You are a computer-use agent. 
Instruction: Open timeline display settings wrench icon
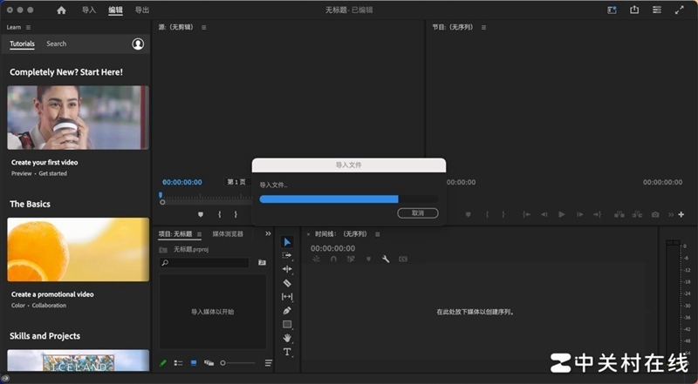click(x=384, y=259)
